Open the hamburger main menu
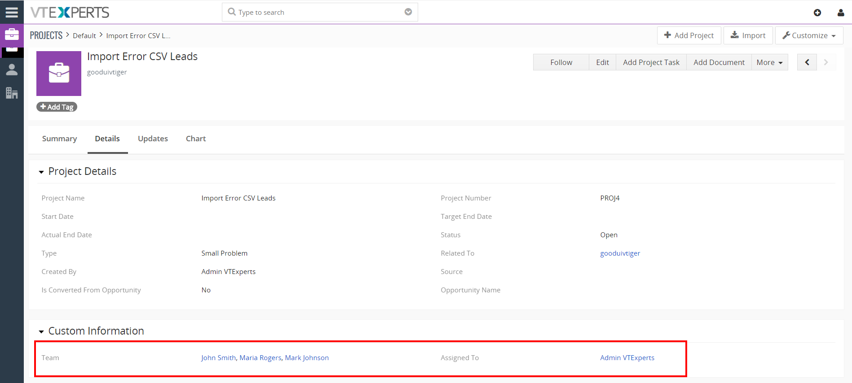Viewport: 852px width, 383px height. (12, 12)
